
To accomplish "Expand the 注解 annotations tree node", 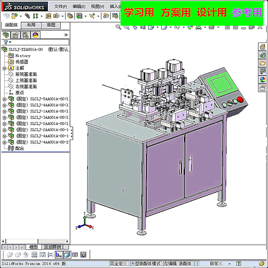I will point(4,68).
